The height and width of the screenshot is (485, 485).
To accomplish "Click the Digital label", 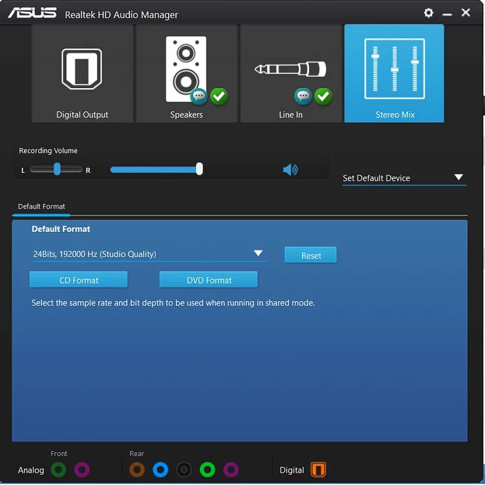I will tap(292, 470).
